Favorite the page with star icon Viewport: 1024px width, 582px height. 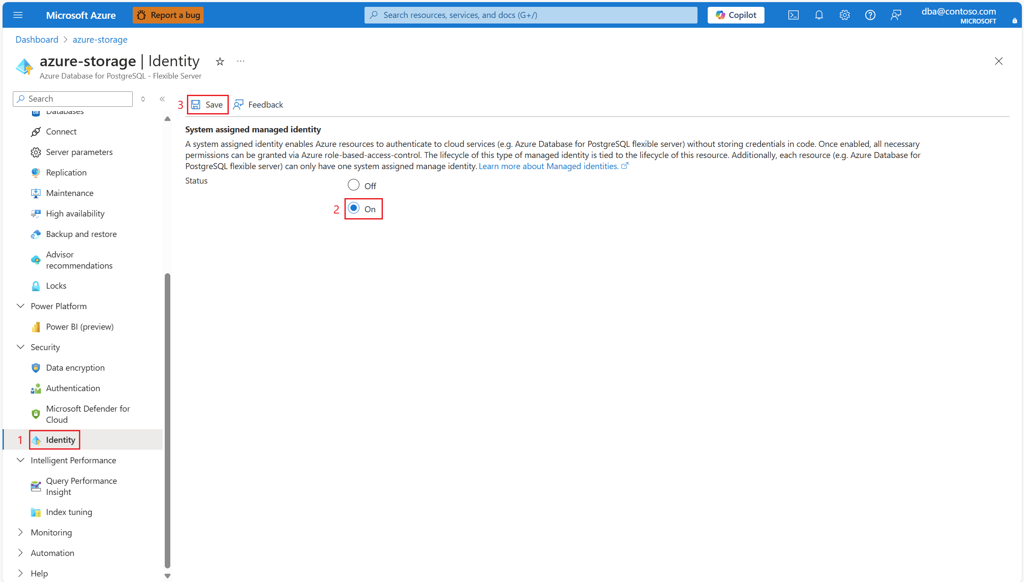220,61
